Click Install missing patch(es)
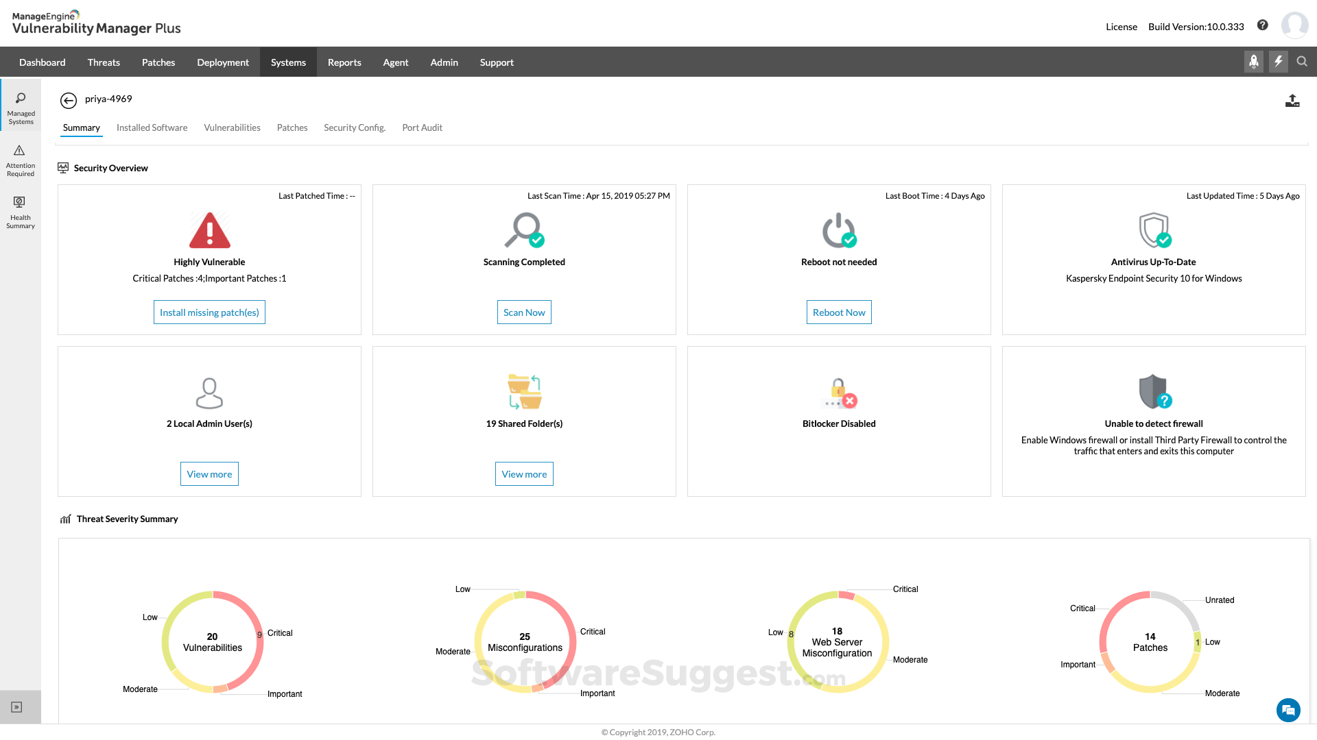 (209, 312)
